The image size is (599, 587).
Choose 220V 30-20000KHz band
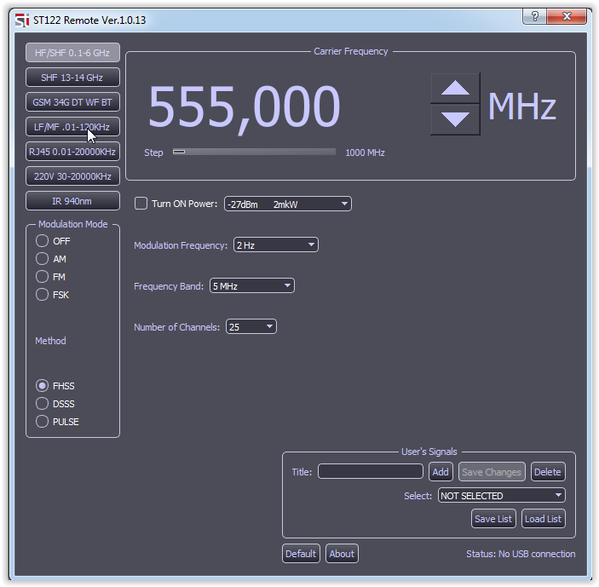click(x=72, y=176)
